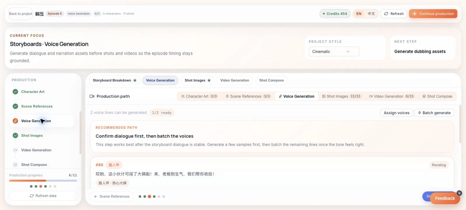Screen dimensions: 466x210
Task: Click the production progress bar
Action: point(43,181)
